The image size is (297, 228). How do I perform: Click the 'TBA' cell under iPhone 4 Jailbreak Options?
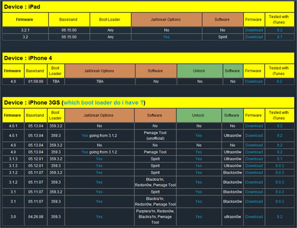[100, 81]
